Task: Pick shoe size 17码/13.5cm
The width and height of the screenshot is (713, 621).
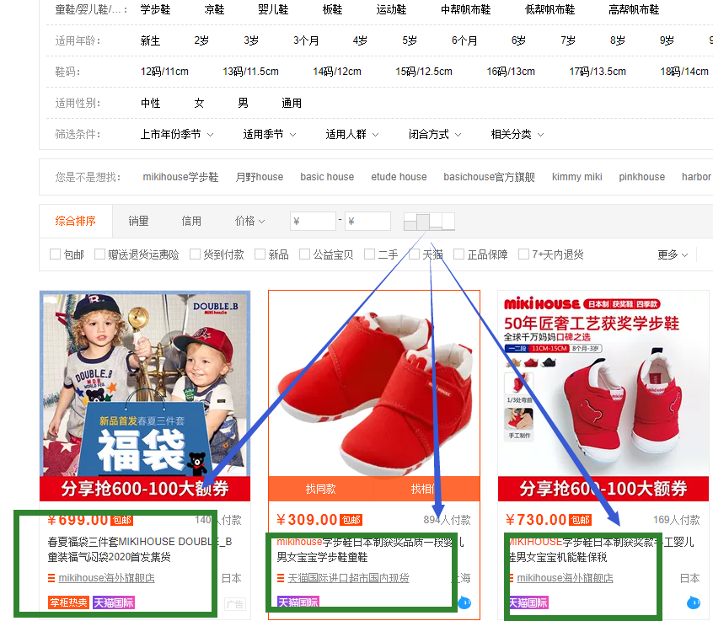Action: pos(598,72)
